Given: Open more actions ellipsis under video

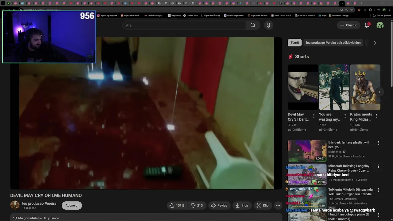Looking at the screenshot, I should tap(278, 205).
